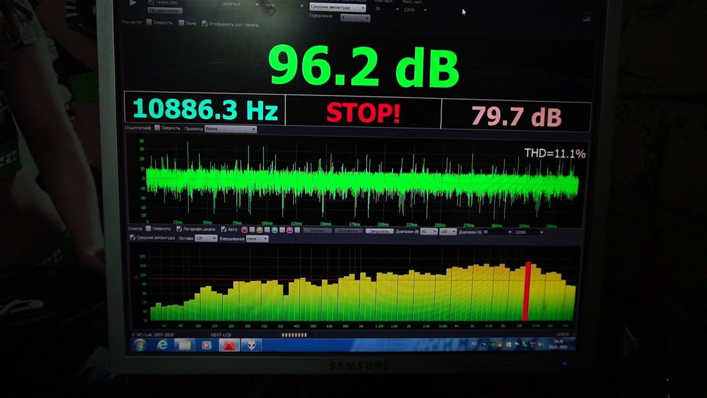
Task: Click the red peak bar in the spectrum
Action: (527, 291)
